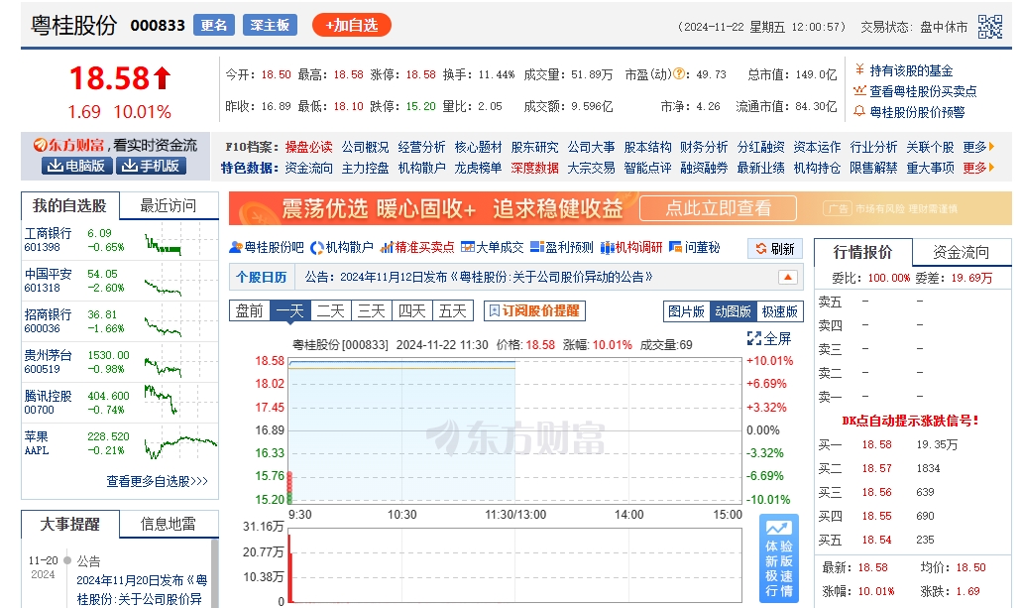Expand 特色数据 更多 arrow

point(978,169)
